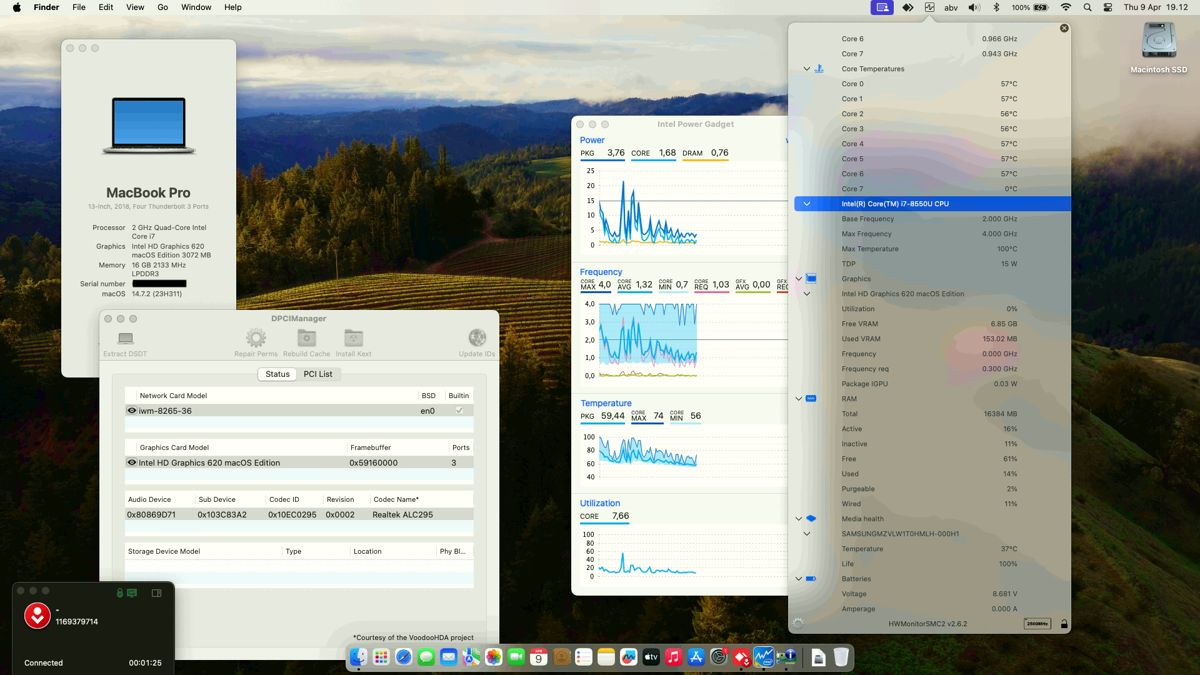The height and width of the screenshot is (675, 1200).
Task: Open Mail from the Dock
Action: 449,657
